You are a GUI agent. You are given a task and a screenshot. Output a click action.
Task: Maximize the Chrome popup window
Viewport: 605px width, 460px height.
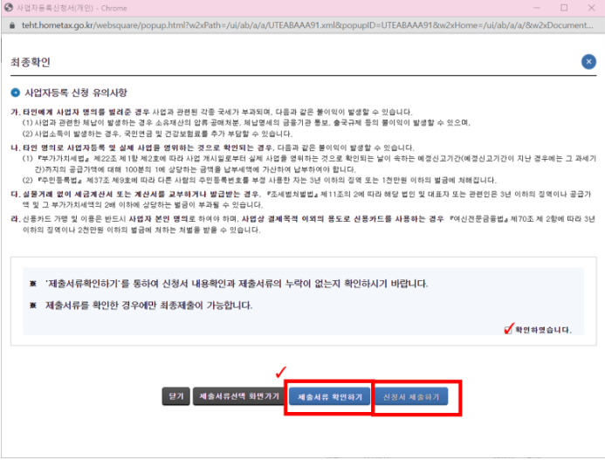(564, 8)
